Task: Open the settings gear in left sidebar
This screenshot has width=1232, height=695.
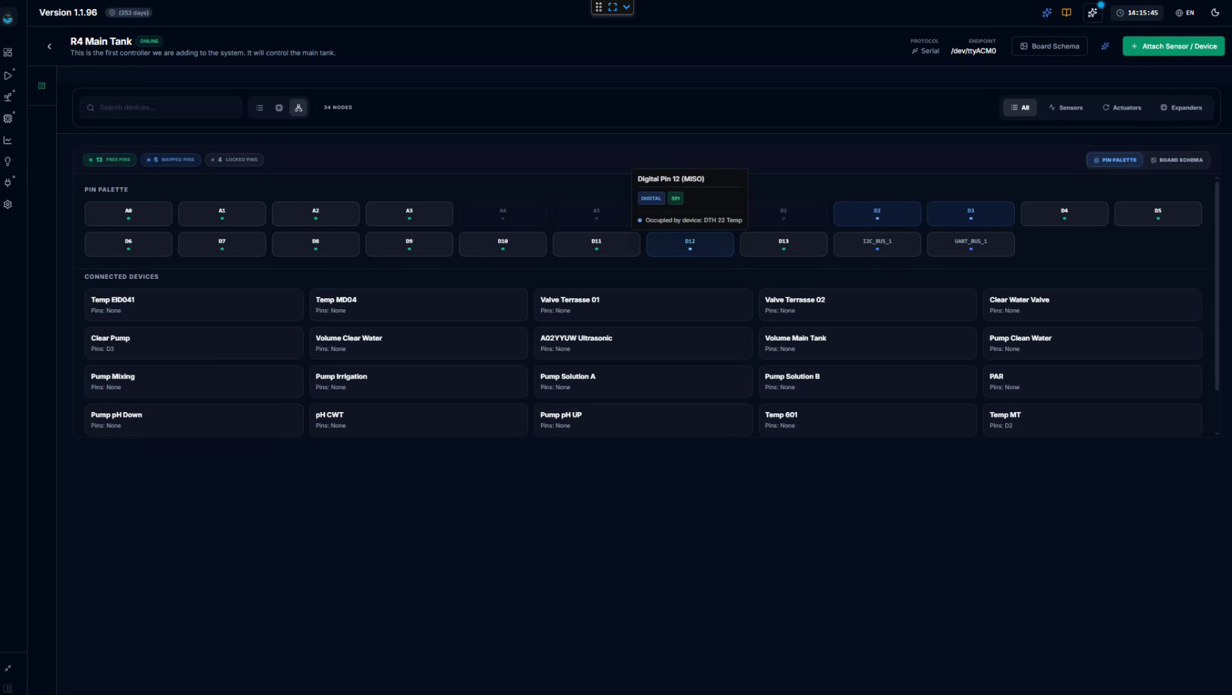Action: click(x=8, y=205)
